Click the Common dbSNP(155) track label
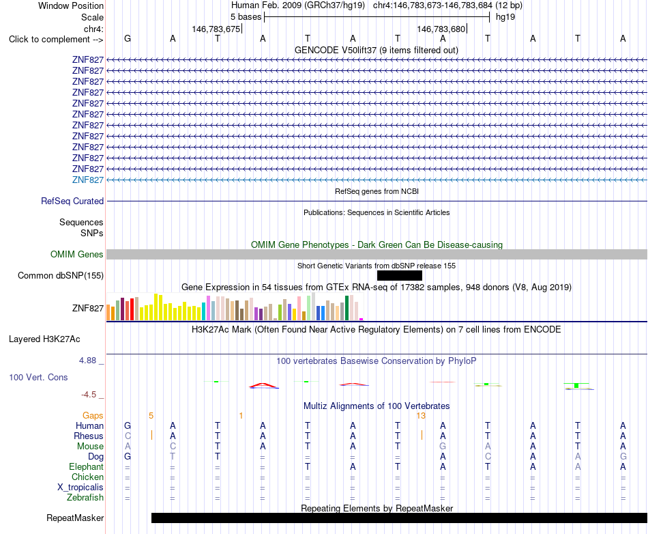Image resolution: width=648 pixels, height=534 pixels. (60, 275)
